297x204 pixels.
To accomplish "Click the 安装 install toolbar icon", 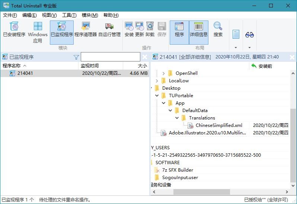I will coord(129,29).
